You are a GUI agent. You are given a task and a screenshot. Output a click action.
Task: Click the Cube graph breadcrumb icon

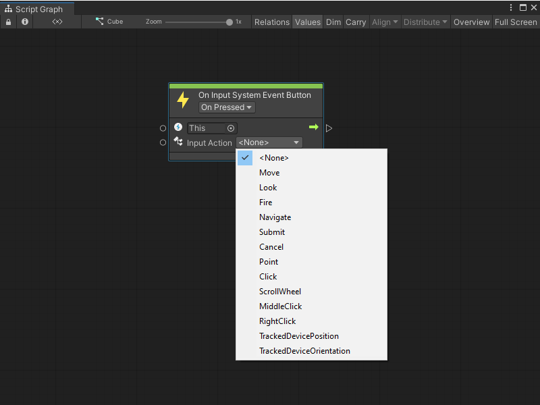99,21
